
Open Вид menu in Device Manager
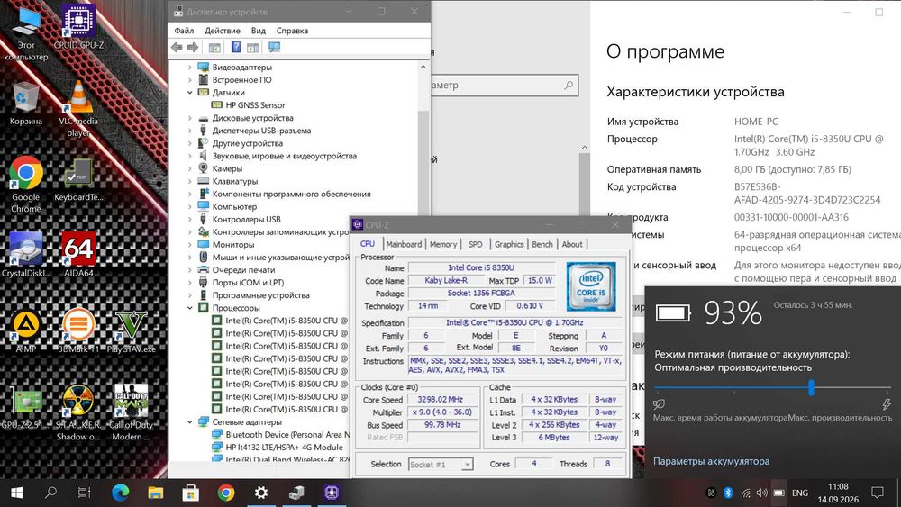click(258, 31)
